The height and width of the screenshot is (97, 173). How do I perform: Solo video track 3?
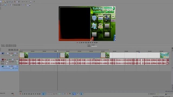17,66
